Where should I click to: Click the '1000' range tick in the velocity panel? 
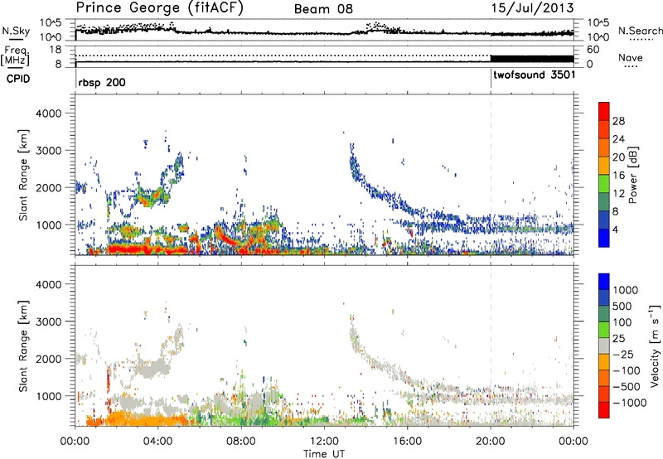coord(49,396)
